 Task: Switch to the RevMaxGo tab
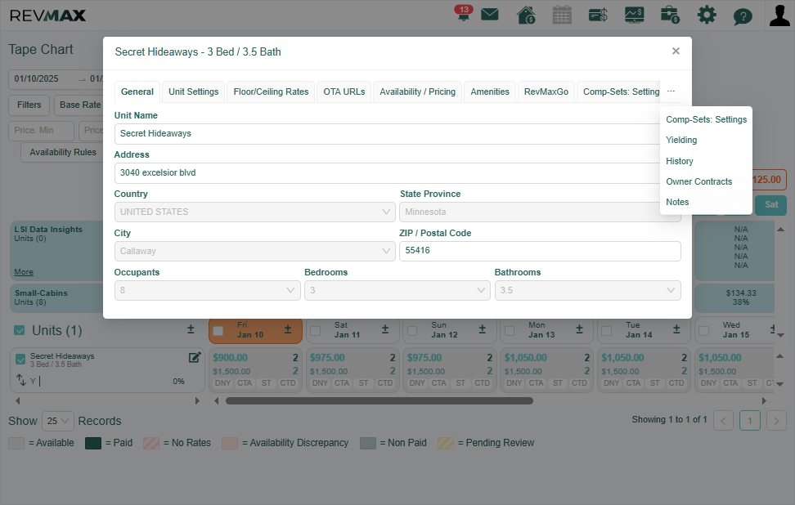(x=546, y=92)
